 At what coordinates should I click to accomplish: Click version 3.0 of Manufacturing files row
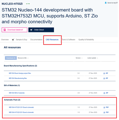tap(78, 78)
